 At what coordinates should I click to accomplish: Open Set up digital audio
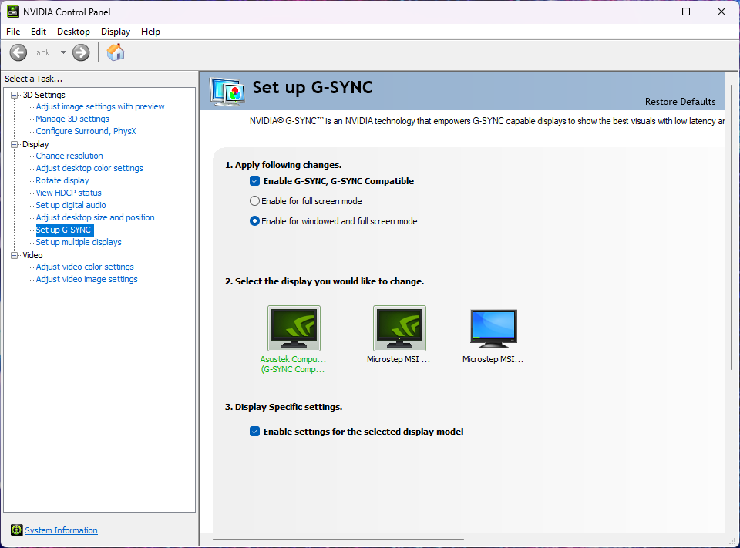[71, 205]
